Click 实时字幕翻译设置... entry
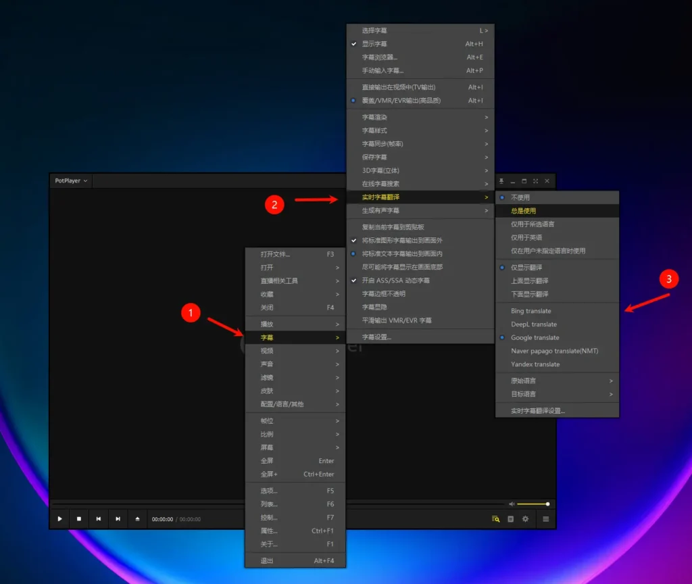The height and width of the screenshot is (584, 692). [557, 411]
